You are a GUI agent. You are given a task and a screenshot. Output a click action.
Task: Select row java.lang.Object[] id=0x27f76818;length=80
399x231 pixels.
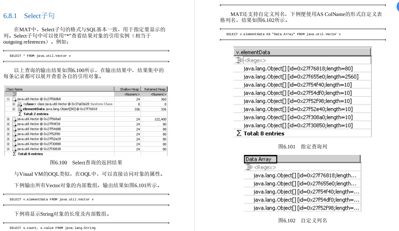(x=302, y=68)
